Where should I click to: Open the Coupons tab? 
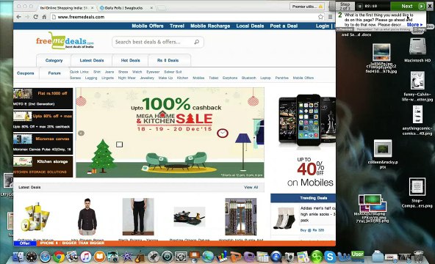25,73
